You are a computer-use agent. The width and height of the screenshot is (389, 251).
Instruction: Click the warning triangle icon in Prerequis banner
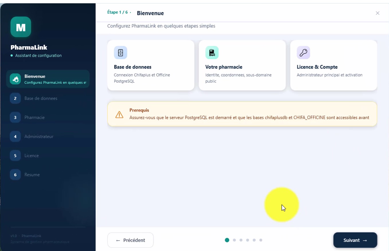119,114
